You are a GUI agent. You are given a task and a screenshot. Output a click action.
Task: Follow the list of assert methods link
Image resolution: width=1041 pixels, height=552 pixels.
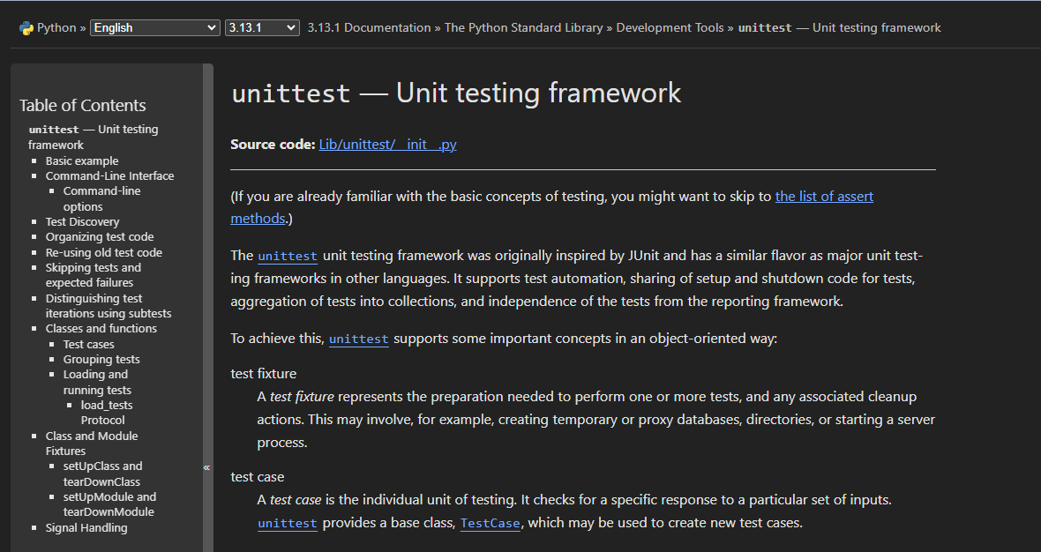click(x=824, y=196)
